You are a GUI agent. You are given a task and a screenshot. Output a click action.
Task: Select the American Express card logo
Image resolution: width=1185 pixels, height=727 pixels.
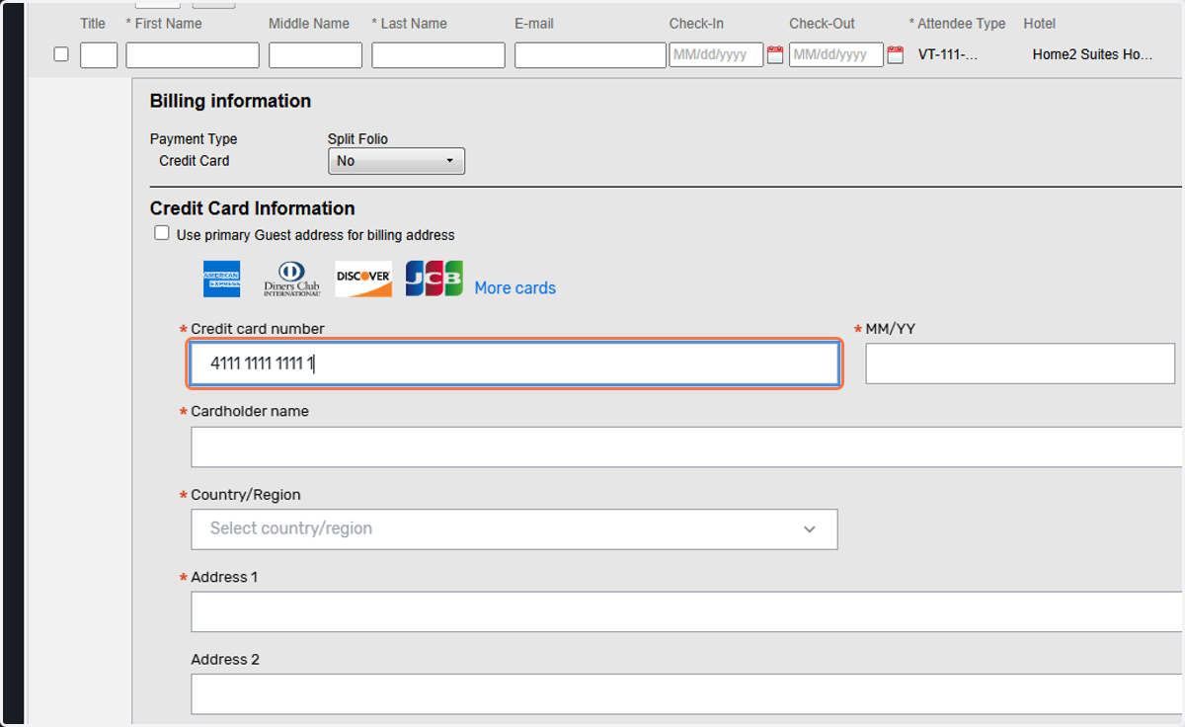pyautogui.click(x=222, y=279)
